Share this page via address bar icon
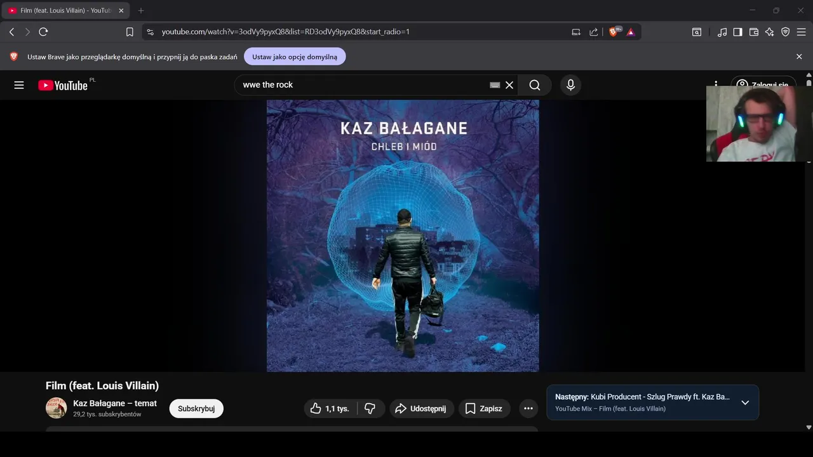Viewport: 813px width, 457px height. pos(594,32)
